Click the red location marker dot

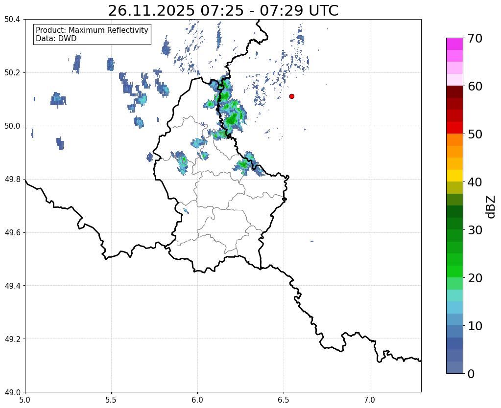291,96
